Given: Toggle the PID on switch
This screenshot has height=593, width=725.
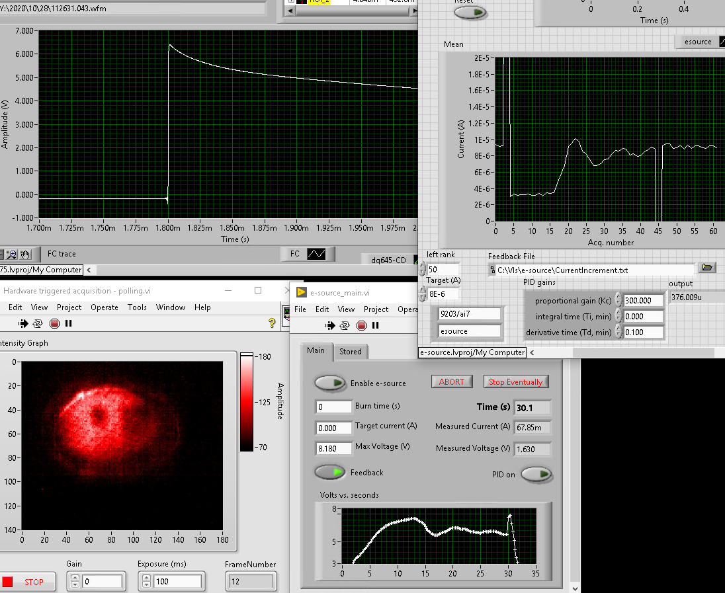Looking at the screenshot, I should (x=536, y=474).
